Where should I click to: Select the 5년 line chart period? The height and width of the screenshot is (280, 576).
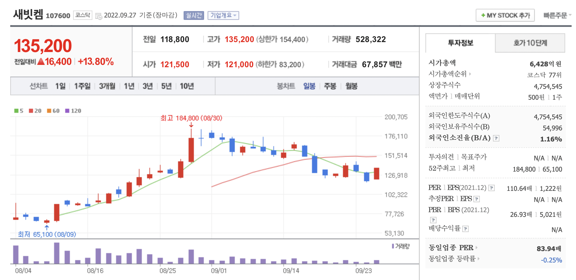166,86
